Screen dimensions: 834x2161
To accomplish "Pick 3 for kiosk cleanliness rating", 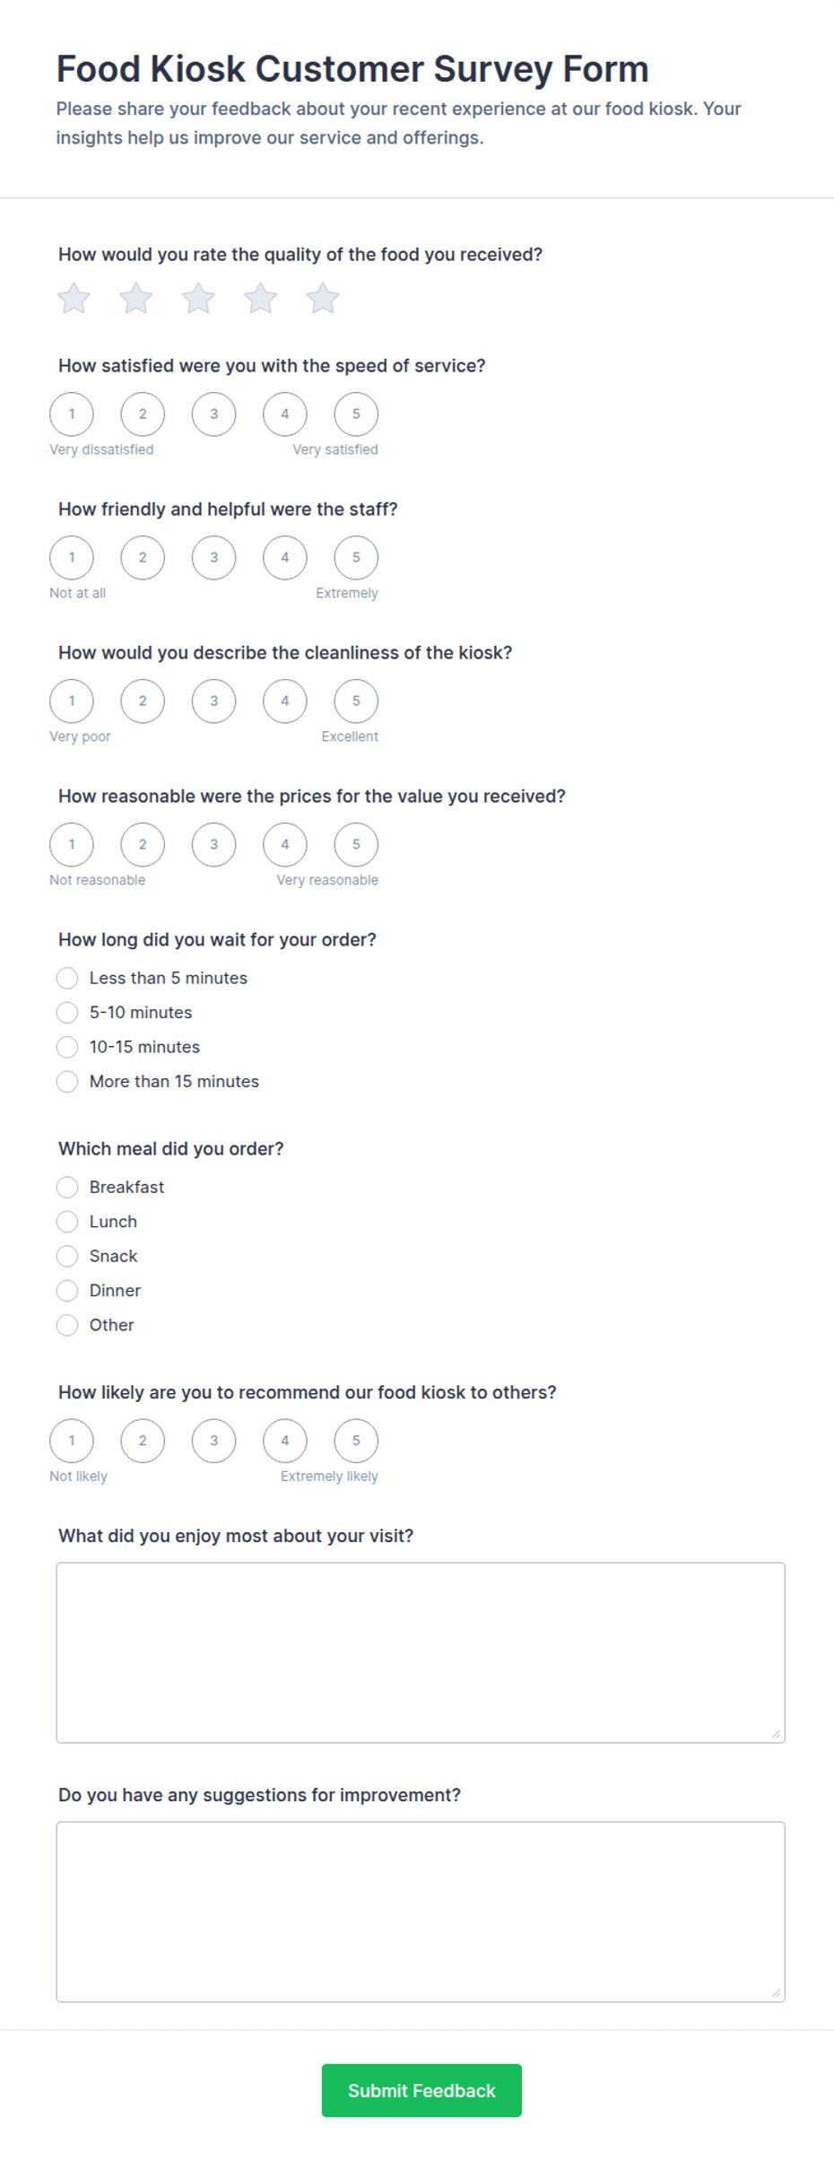I will 213,701.
